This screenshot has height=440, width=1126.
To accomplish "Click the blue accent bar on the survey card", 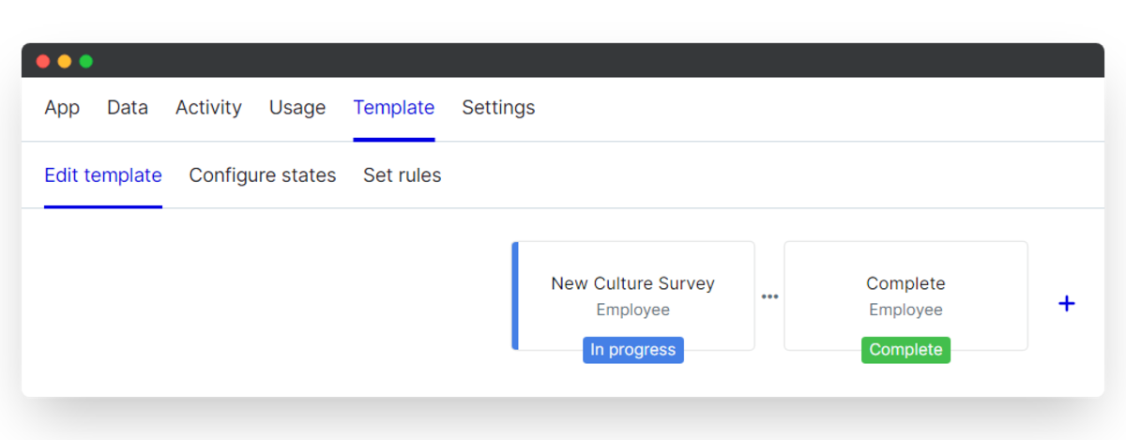I will pos(515,296).
